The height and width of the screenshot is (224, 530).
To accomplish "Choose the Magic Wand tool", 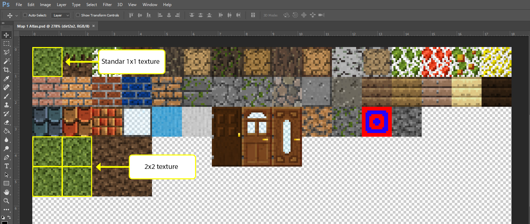I will (6, 61).
